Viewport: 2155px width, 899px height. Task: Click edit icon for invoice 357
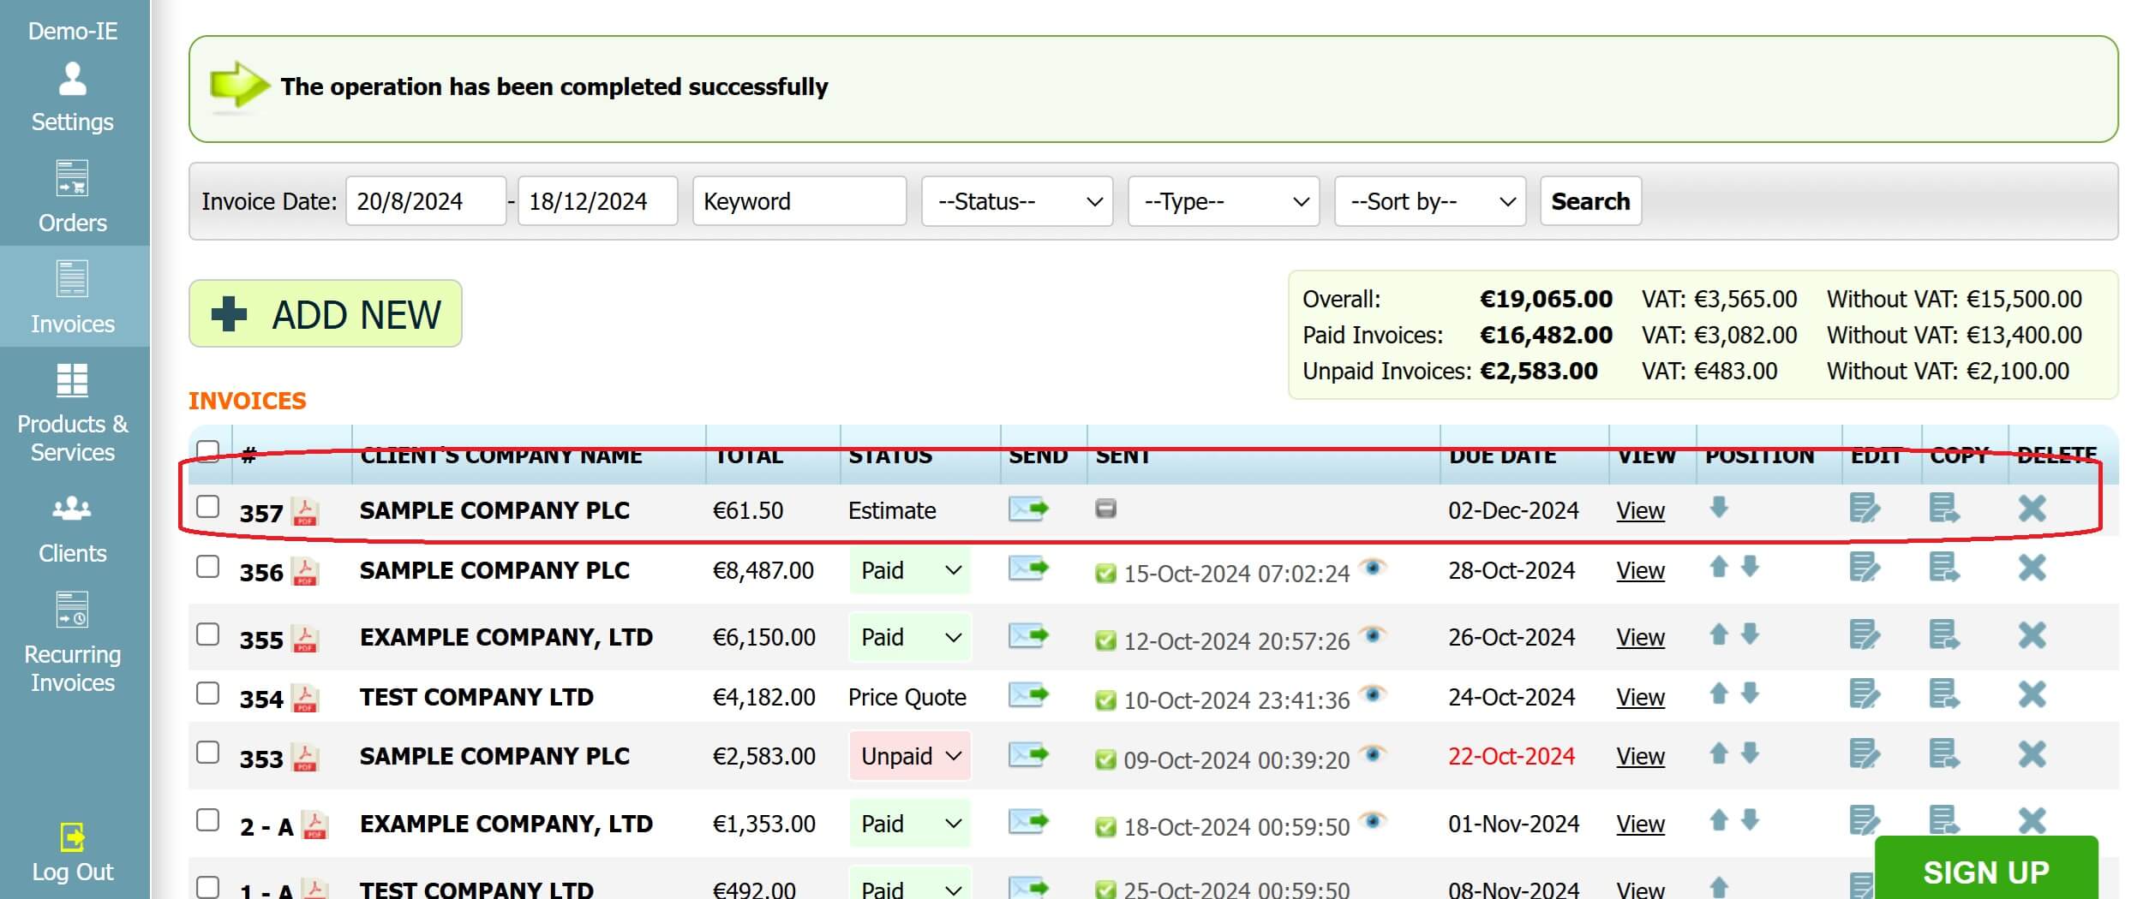(1865, 508)
